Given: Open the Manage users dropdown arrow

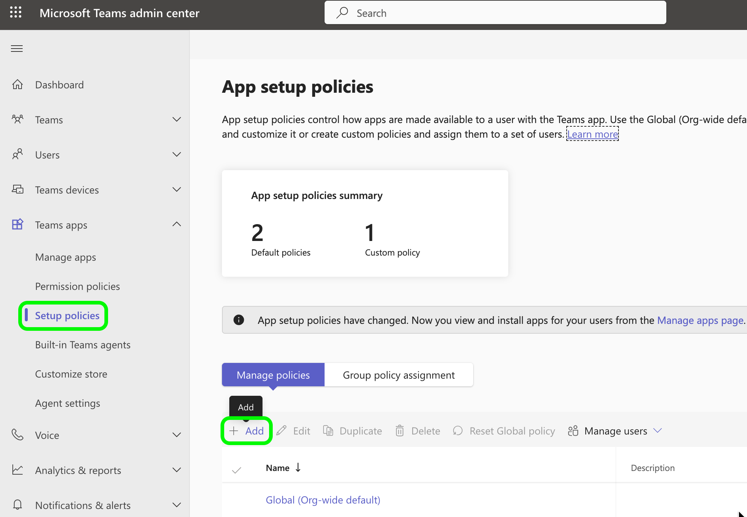Looking at the screenshot, I should click(658, 430).
